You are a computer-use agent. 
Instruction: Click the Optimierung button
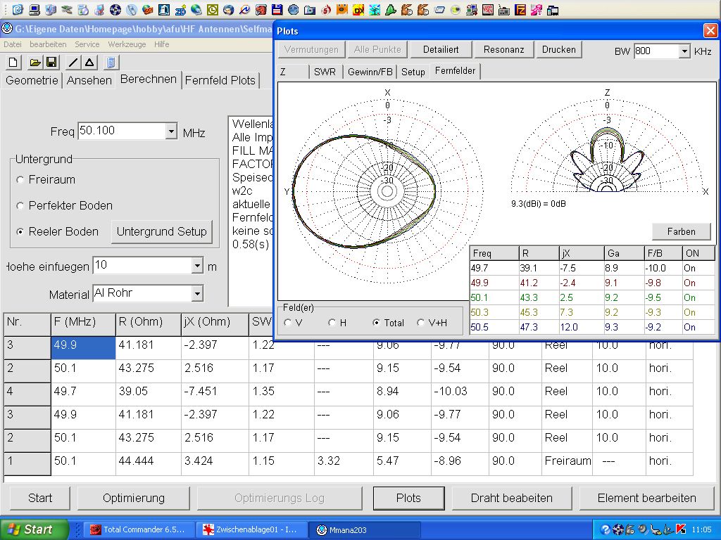coord(134,498)
